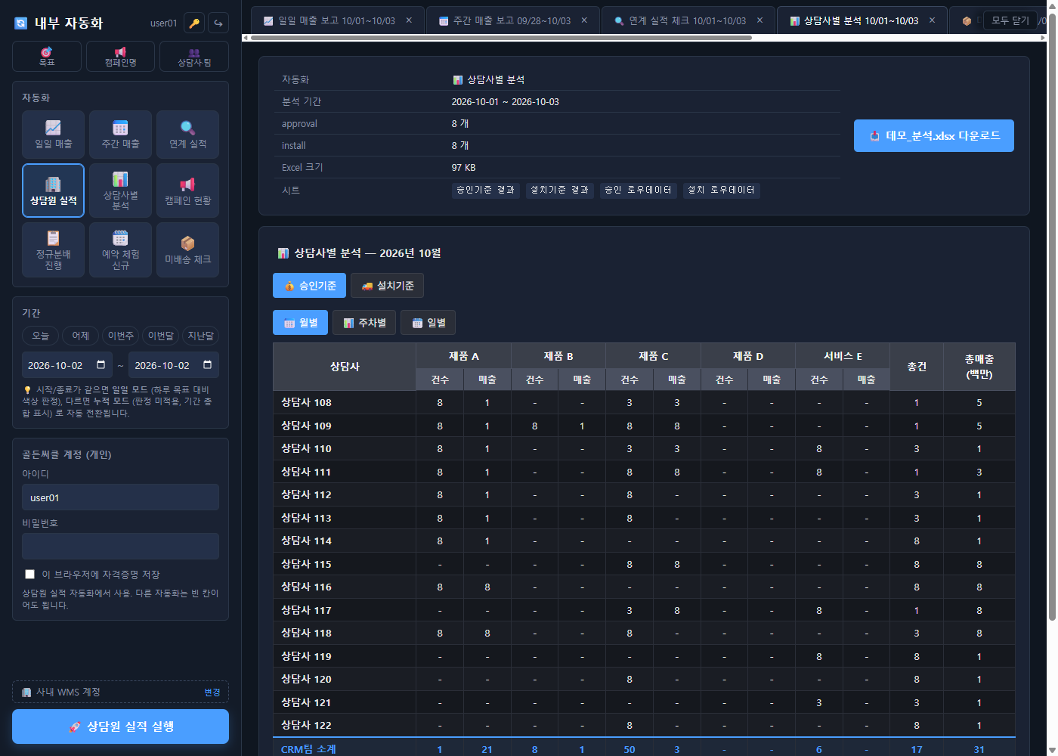Select the 미배송 체크 automation tile
Image resolution: width=1058 pixels, height=756 pixels.
[x=187, y=249]
